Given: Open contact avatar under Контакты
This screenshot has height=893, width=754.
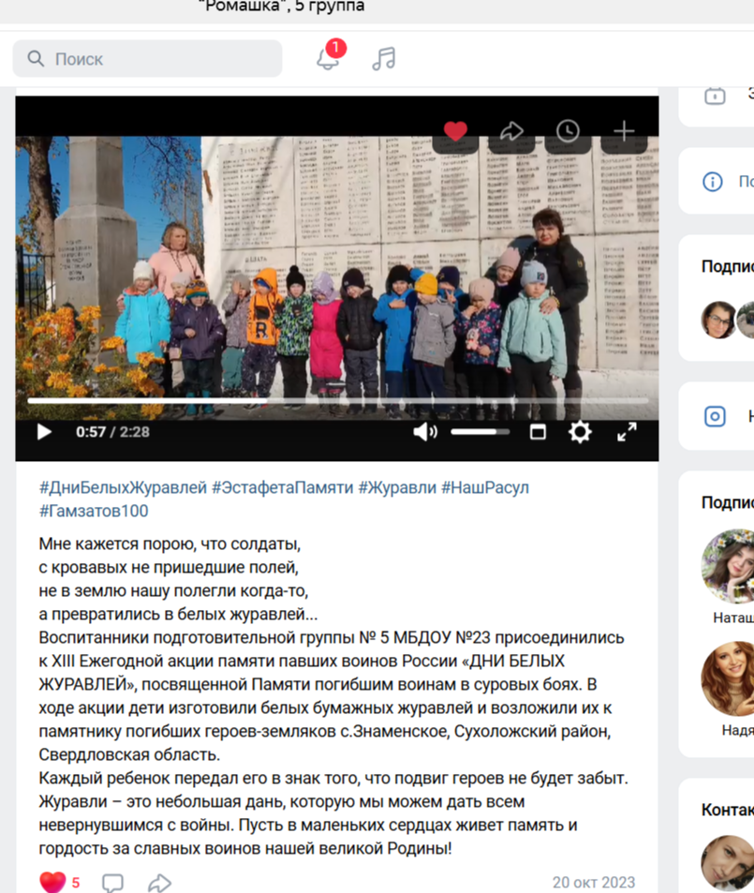Looking at the screenshot, I should 728,863.
